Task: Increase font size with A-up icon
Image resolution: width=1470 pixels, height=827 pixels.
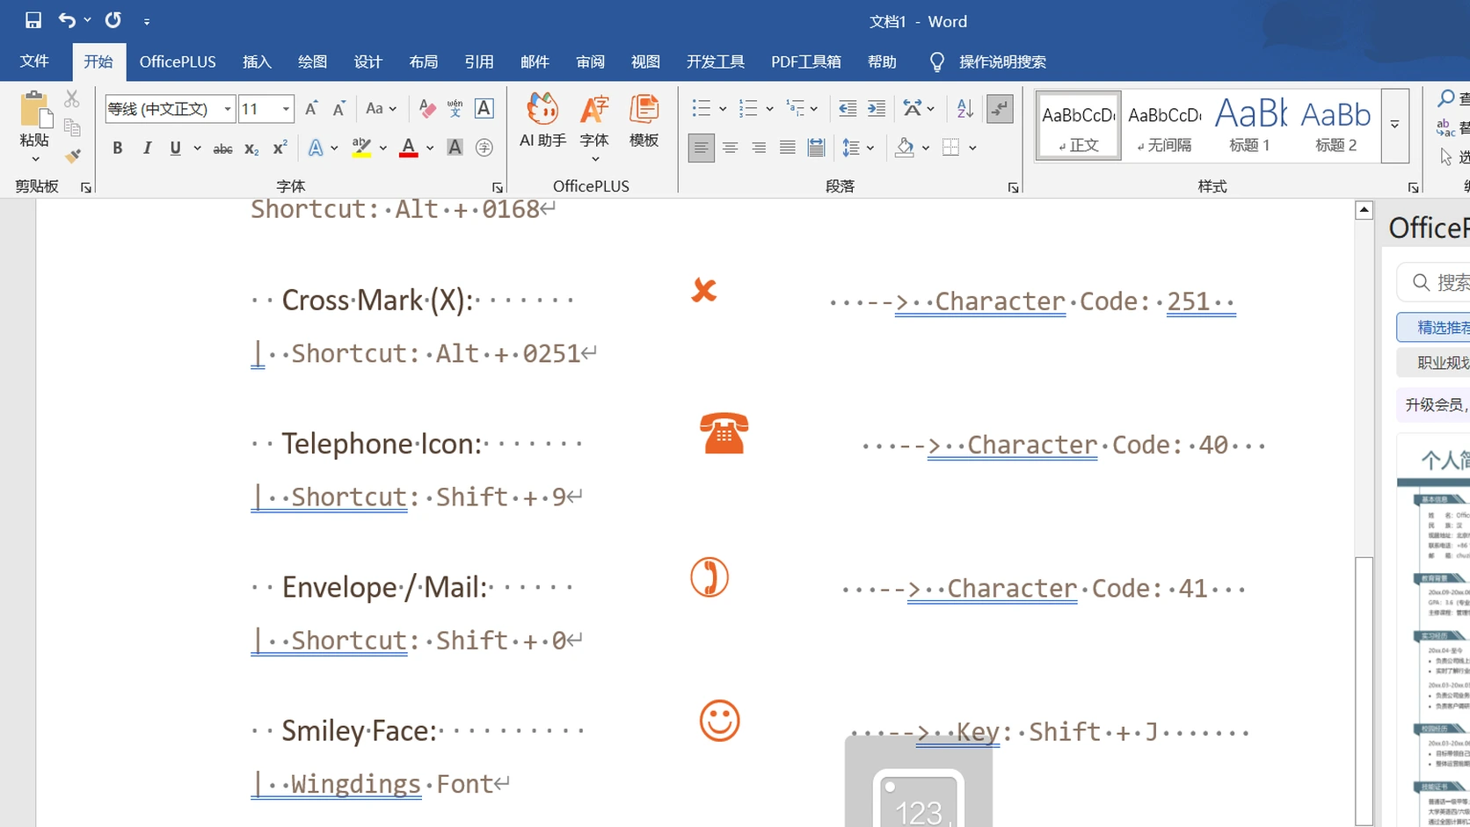Action: point(311,109)
